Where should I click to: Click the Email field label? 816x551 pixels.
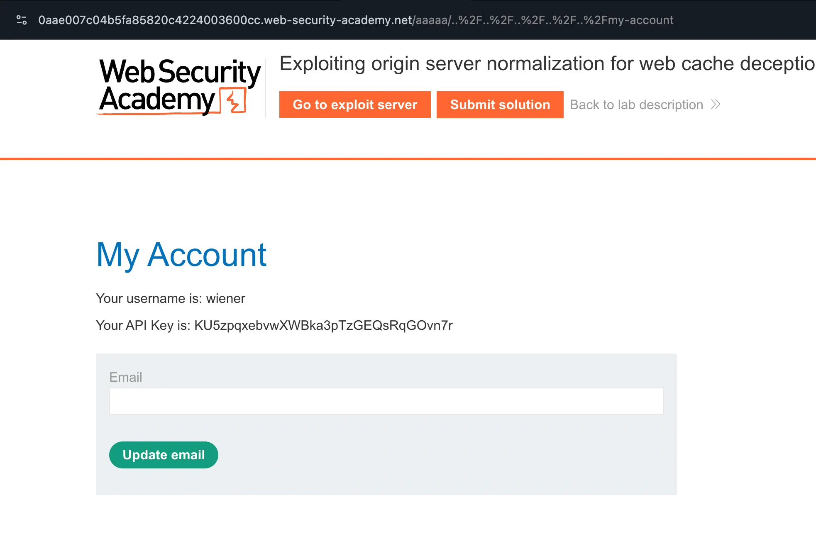click(x=126, y=377)
